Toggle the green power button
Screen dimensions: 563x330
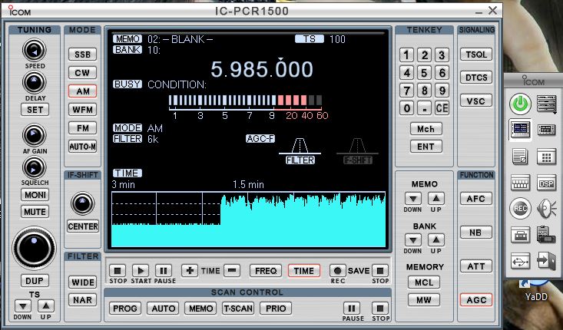[520, 104]
